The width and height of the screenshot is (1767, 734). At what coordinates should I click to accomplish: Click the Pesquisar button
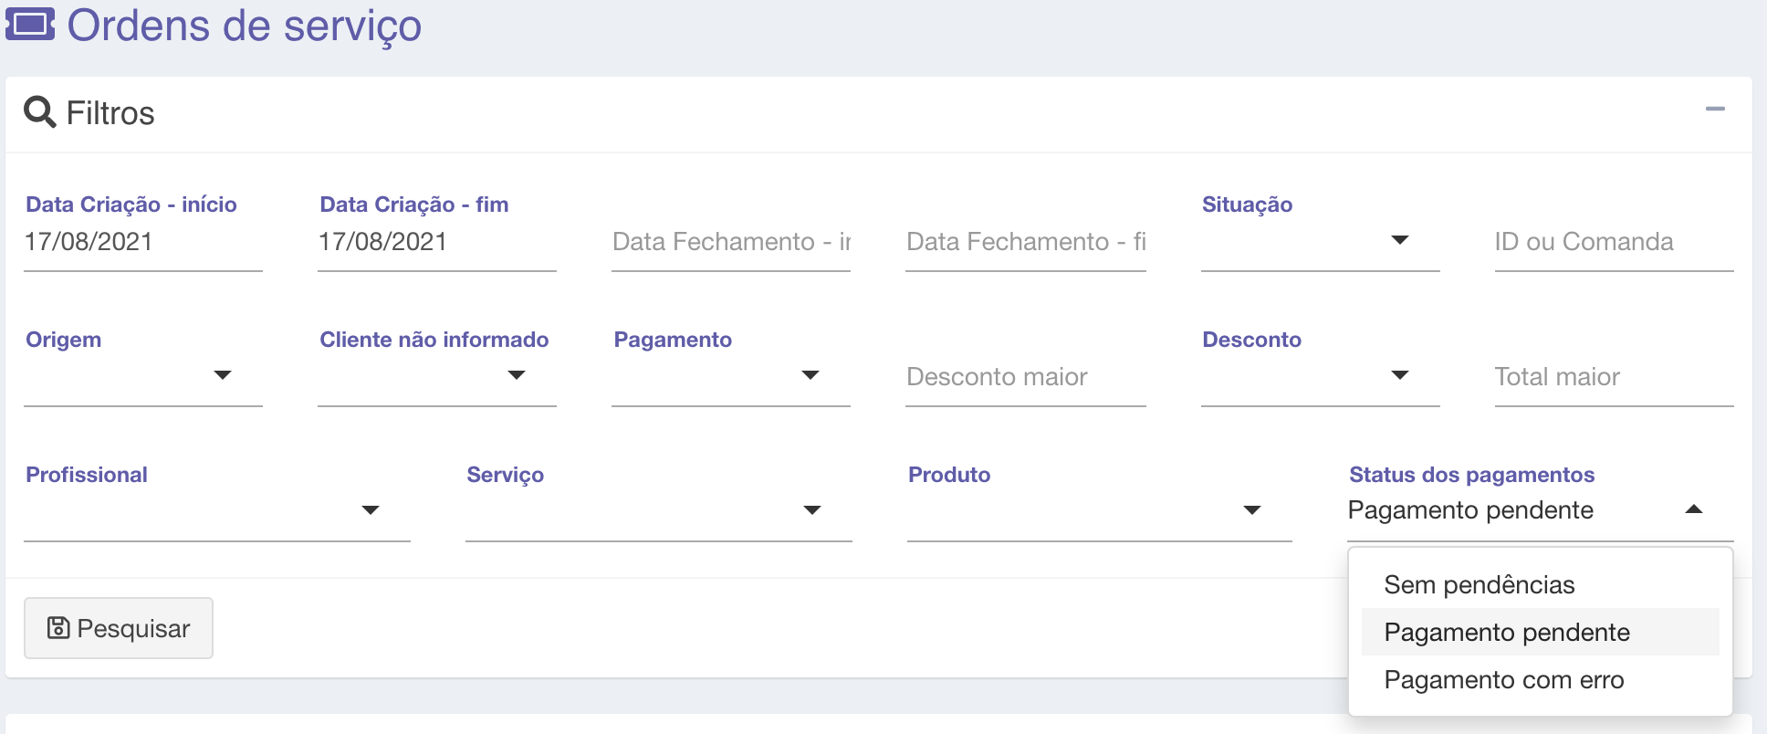tap(119, 628)
